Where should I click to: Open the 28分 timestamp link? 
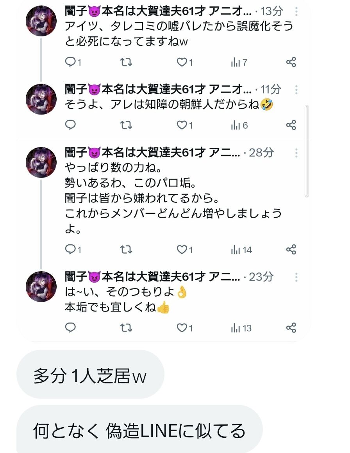point(261,152)
